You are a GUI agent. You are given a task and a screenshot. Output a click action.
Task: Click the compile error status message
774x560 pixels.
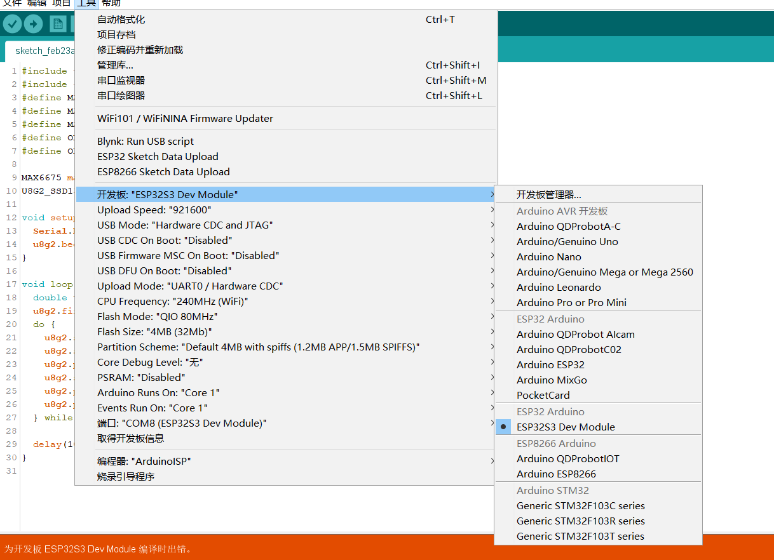[98, 549]
